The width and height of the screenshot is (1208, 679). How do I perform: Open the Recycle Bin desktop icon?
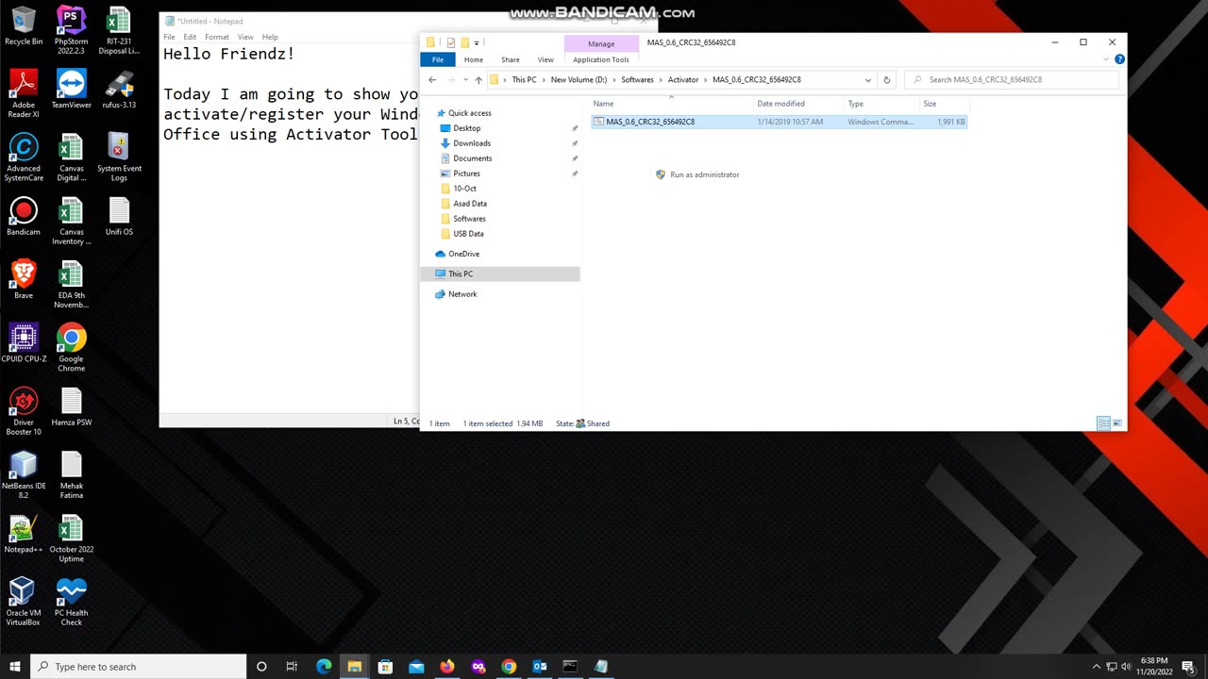(24, 25)
